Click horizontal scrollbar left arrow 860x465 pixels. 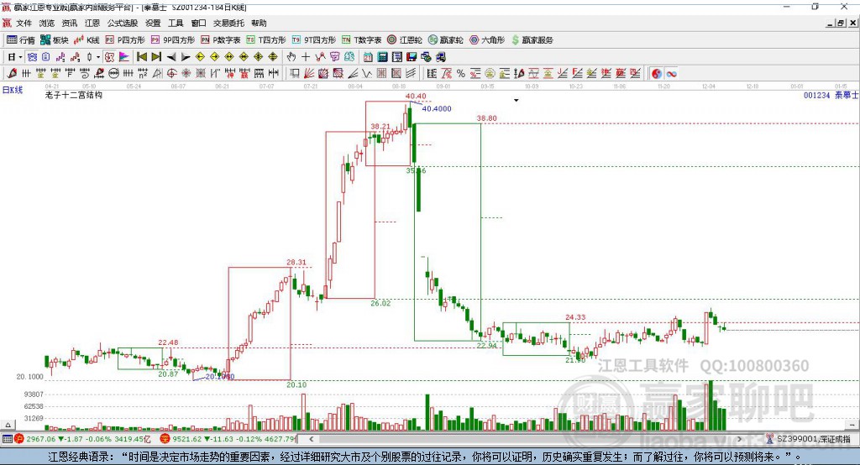click(x=311, y=439)
